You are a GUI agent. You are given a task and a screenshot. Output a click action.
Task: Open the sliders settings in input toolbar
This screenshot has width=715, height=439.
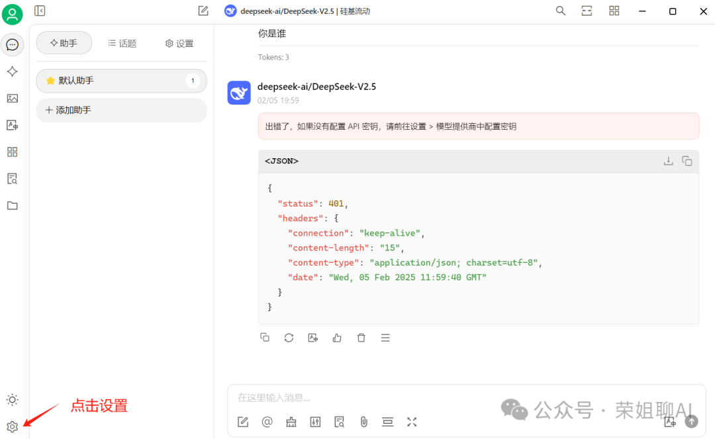coord(315,422)
